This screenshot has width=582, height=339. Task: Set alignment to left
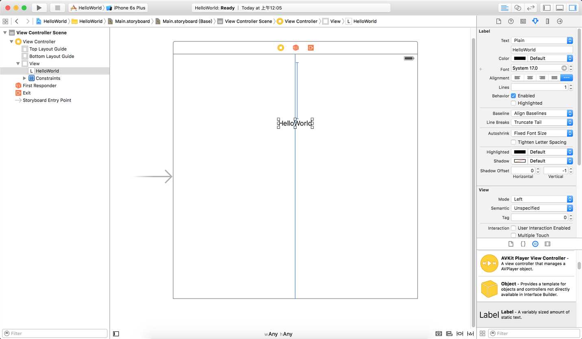tap(517, 78)
